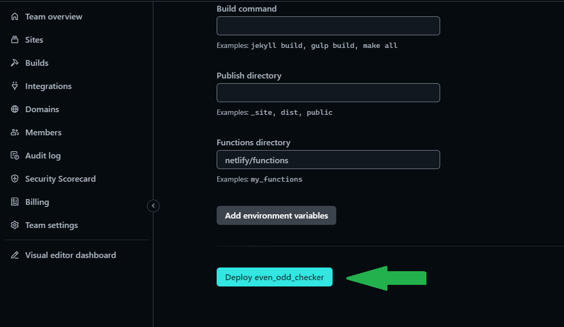Focus the Build command input field
Viewport: 564px width, 327px height.
click(328, 26)
